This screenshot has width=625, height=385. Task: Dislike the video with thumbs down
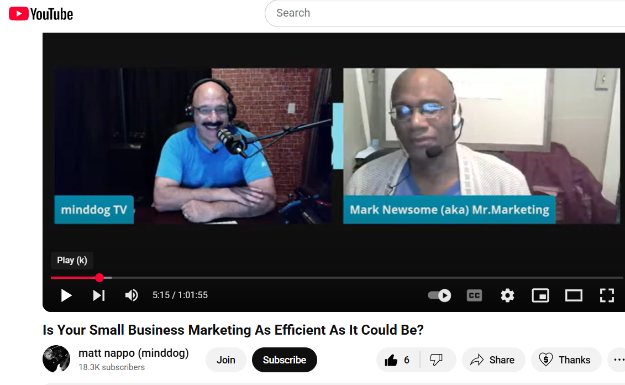(x=437, y=360)
